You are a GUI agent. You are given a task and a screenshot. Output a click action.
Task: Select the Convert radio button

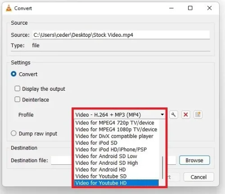13,74
